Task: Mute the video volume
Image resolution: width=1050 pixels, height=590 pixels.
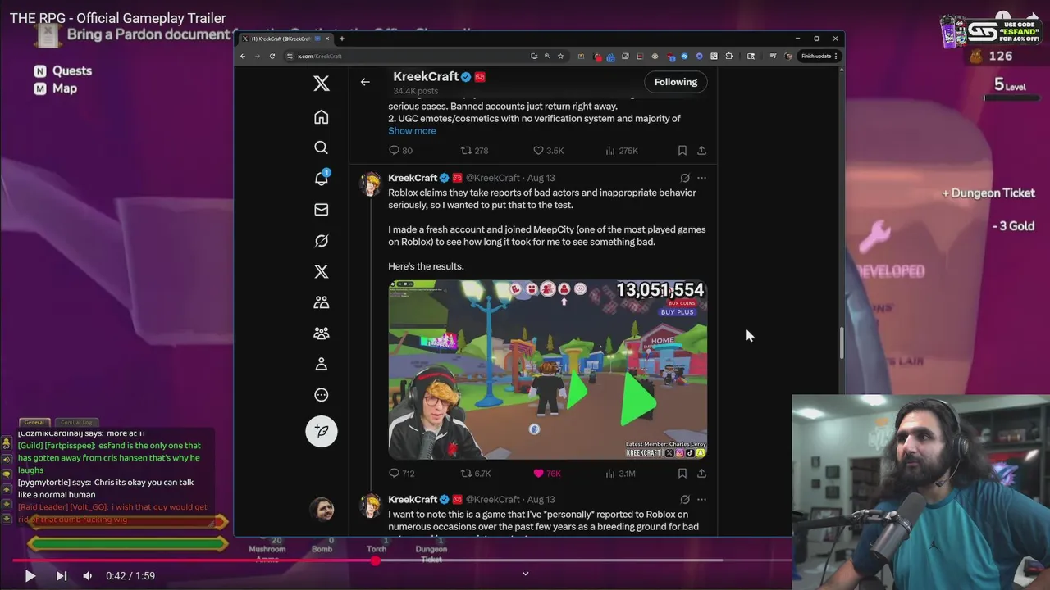Action: coord(87,576)
